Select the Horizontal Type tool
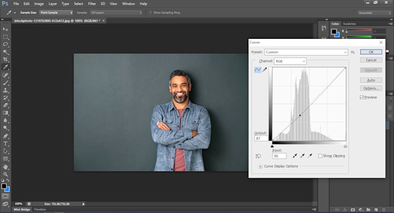 click(x=5, y=144)
